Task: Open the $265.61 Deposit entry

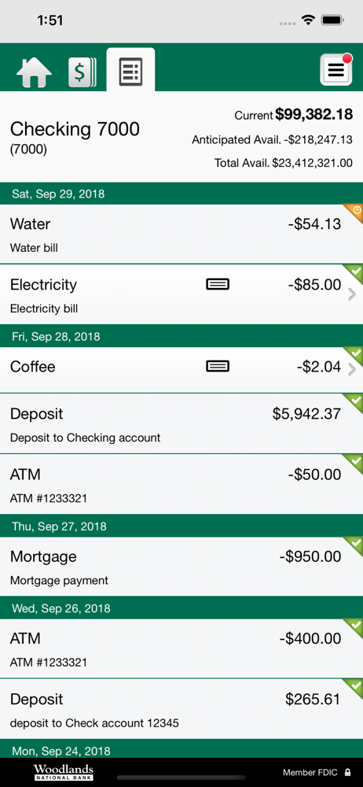Action: point(181,709)
